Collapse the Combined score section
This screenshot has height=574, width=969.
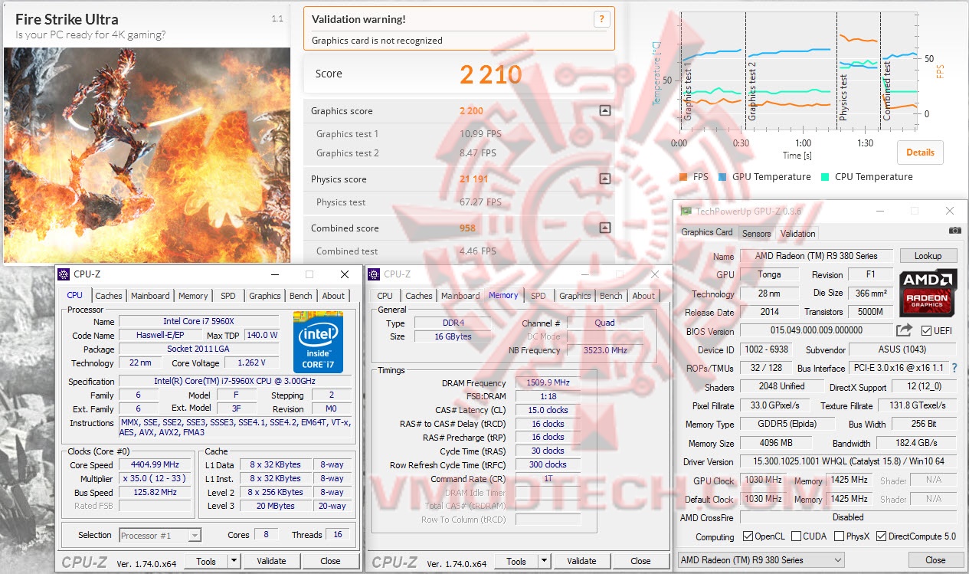(x=604, y=228)
